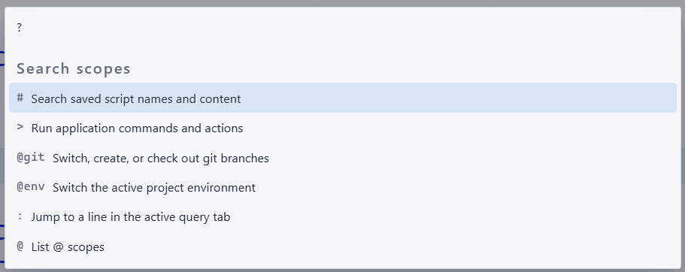Click blank area of the git branches row
The height and width of the screenshot is (272, 685).
tap(471, 158)
